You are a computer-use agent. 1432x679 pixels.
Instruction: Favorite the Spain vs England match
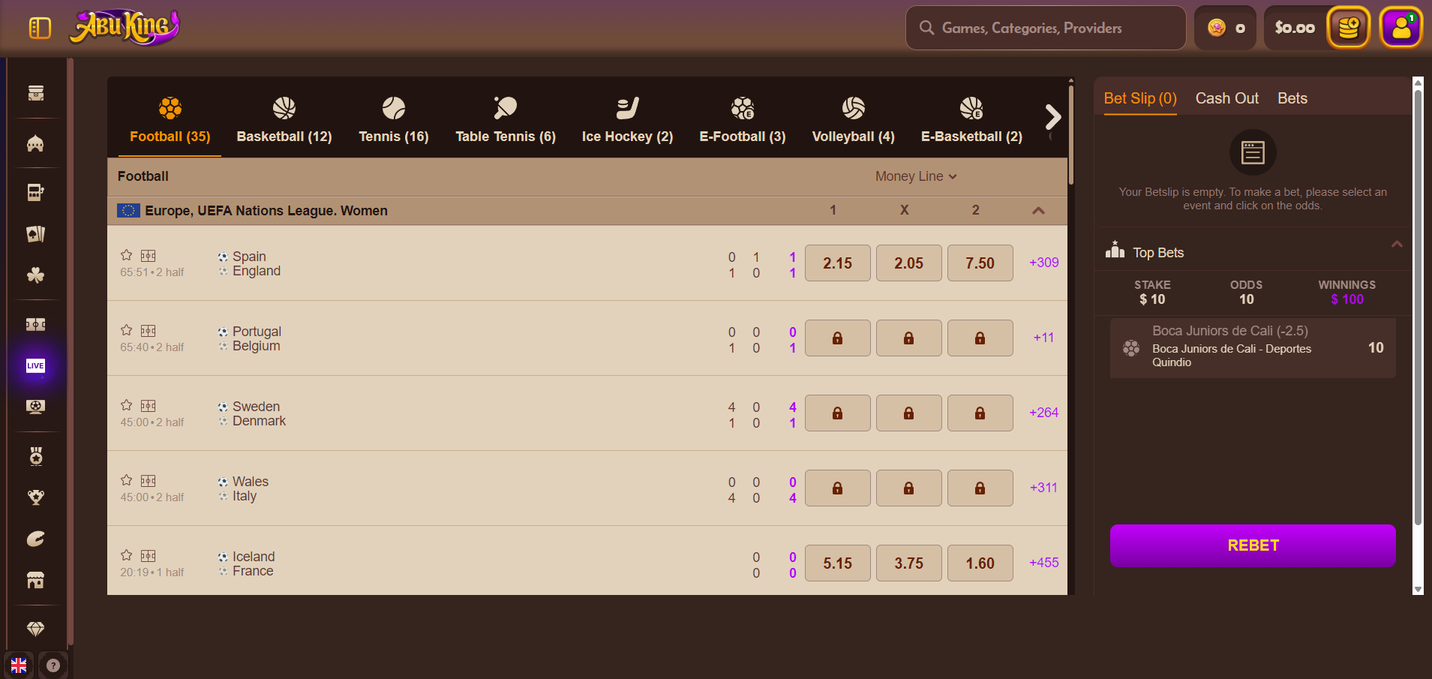127,255
